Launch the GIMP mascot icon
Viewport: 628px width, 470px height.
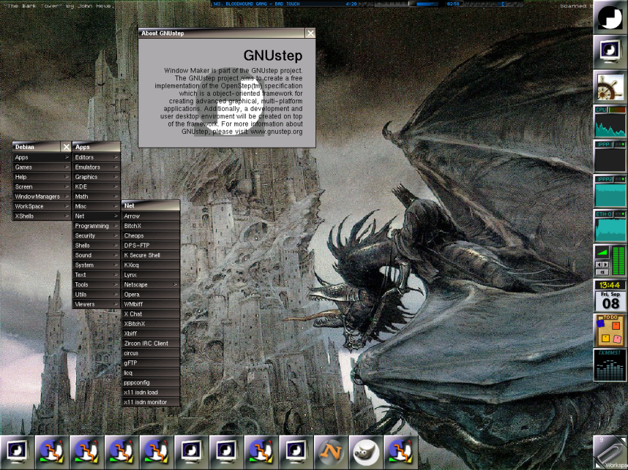[366, 452]
